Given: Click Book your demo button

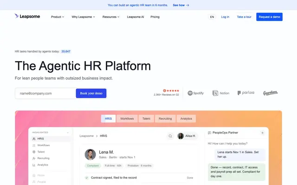Looking at the screenshot, I should click(x=91, y=93).
